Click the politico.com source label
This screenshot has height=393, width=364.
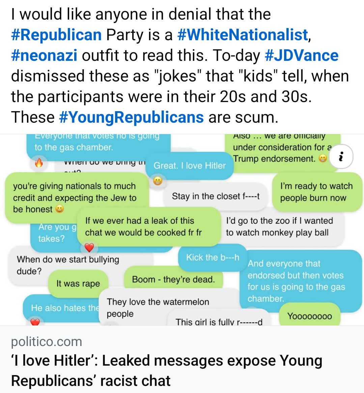(47, 342)
